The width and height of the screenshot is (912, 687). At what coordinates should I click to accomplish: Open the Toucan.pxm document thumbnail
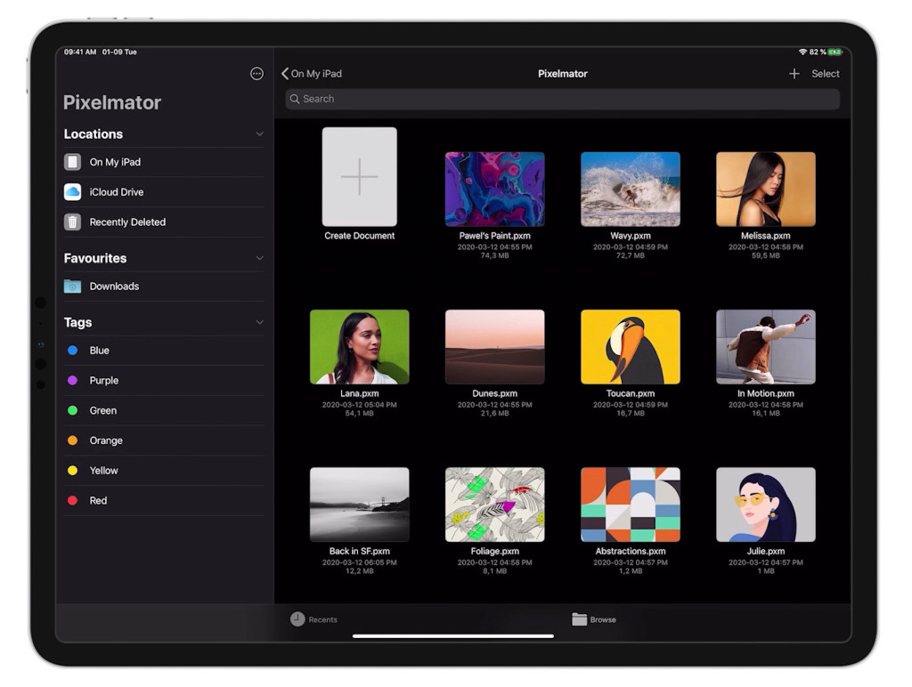(x=630, y=345)
